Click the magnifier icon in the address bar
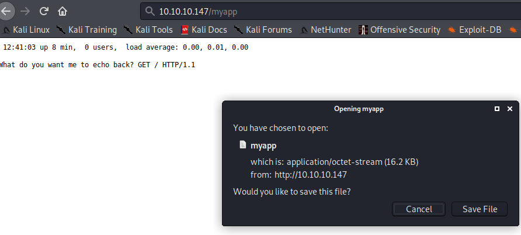This screenshot has width=521, height=235. 150,11
